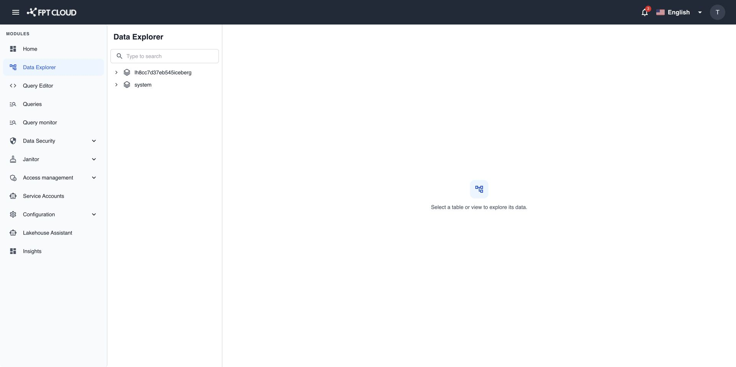Expand the system catalog chevron

[x=116, y=85]
